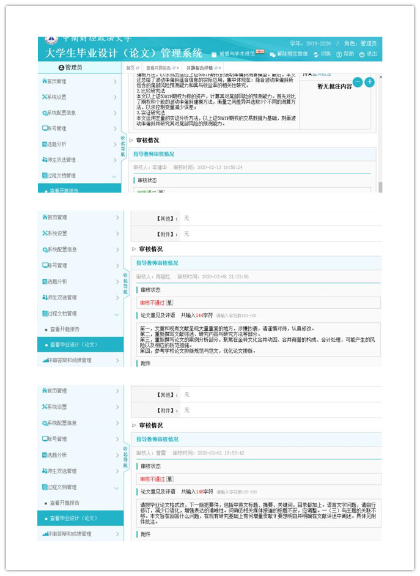Click the 切换 role switch icon
Image resolution: width=420 pixels, height=576 pixels.
316,54
